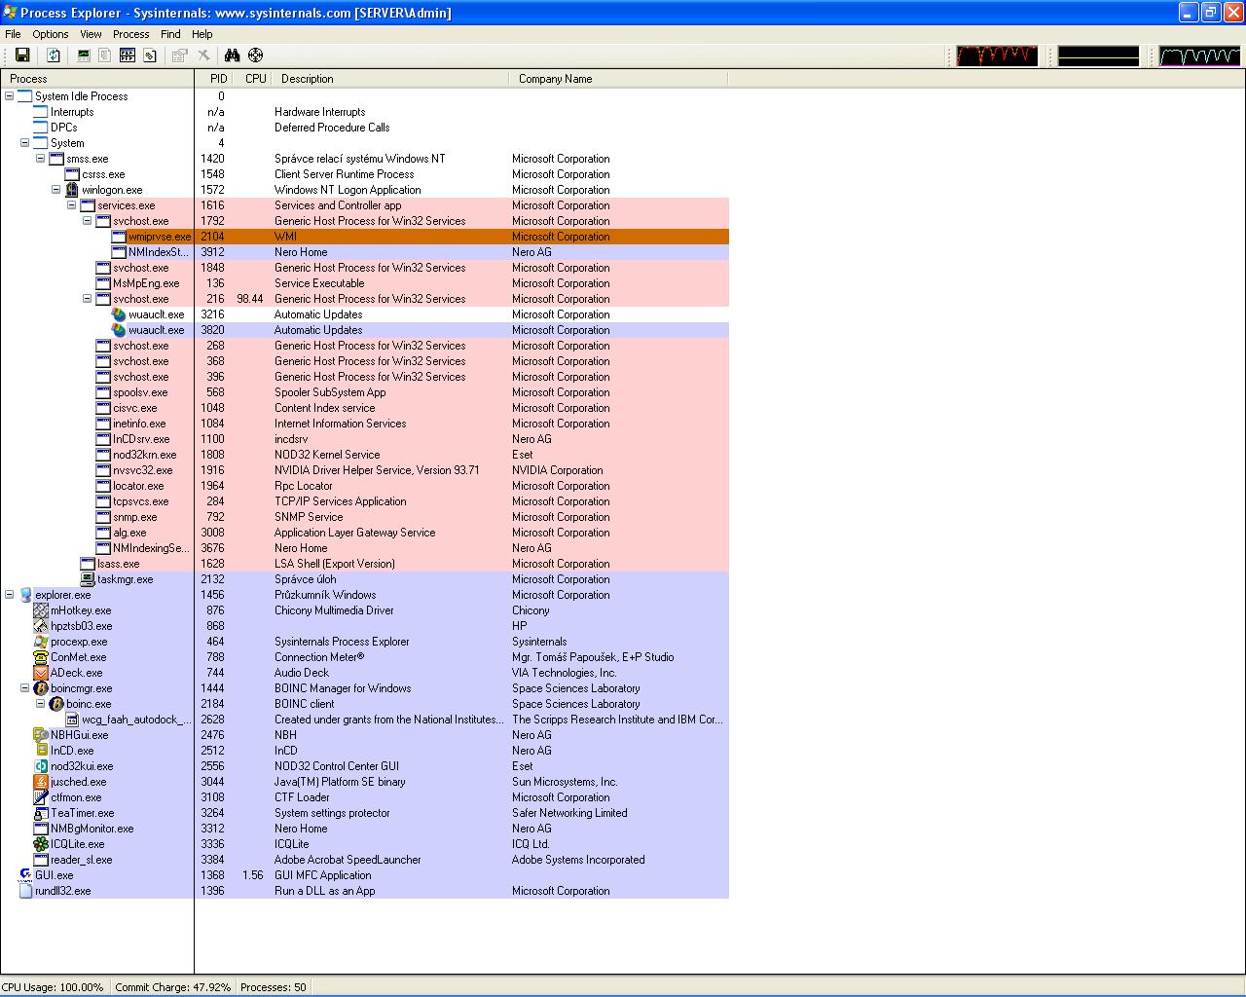The image size is (1246, 997).
Task: Sort by the CPU column header
Action: (255, 79)
